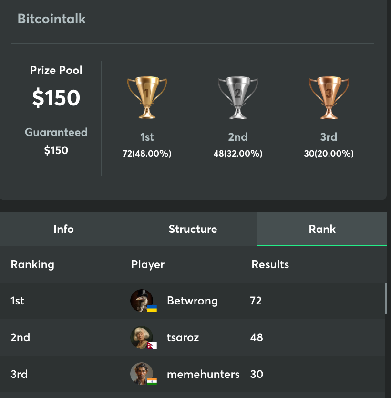Click the silver second place trophy icon
The height and width of the screenshot is (398, 391).
(238, 97)
